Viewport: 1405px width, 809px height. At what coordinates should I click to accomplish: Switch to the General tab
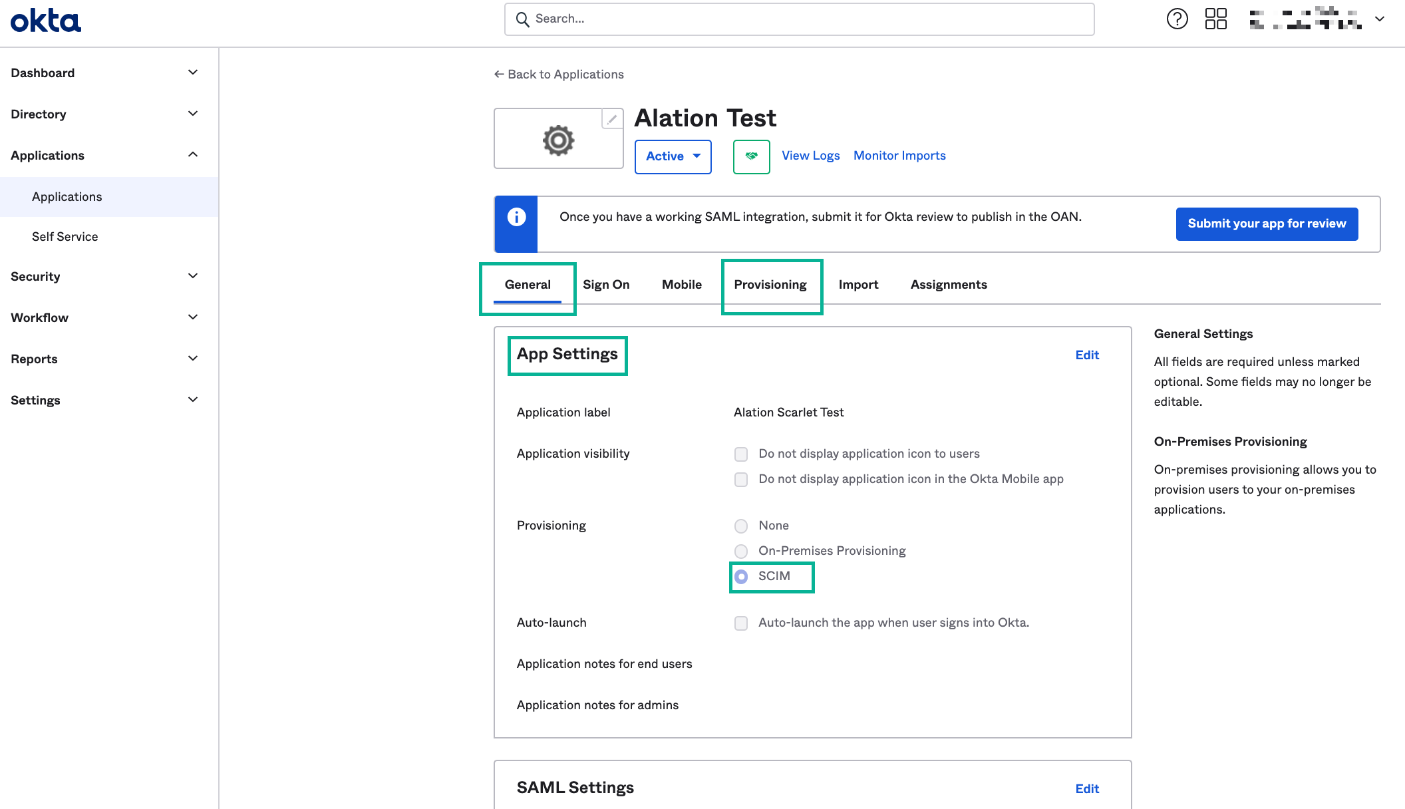click(x=528, y=285)
